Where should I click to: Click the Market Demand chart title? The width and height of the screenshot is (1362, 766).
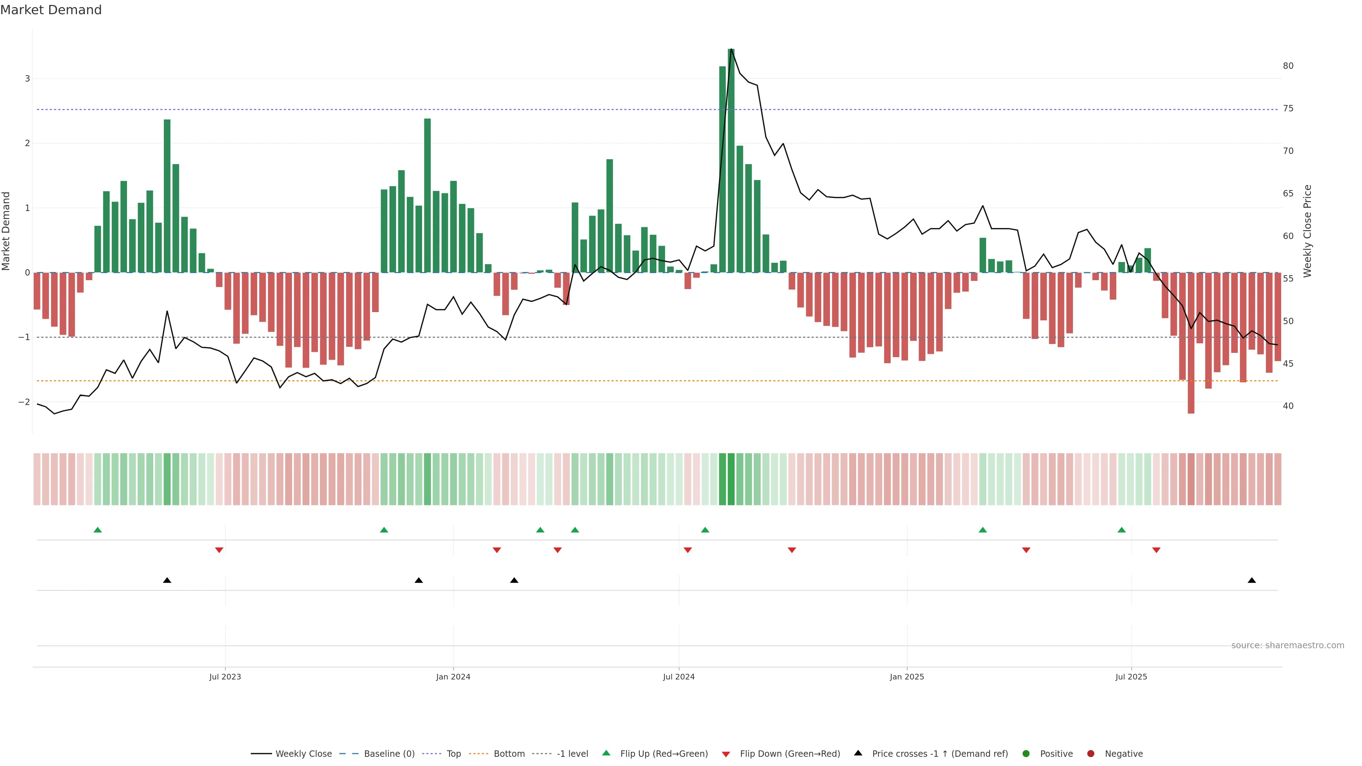(x=51, y=10)
